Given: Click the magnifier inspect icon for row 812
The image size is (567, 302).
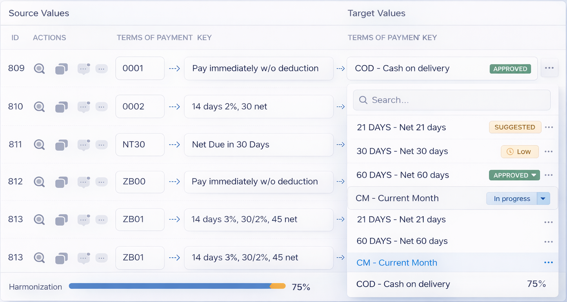Looking at the screenshot, I should [39, 182].
